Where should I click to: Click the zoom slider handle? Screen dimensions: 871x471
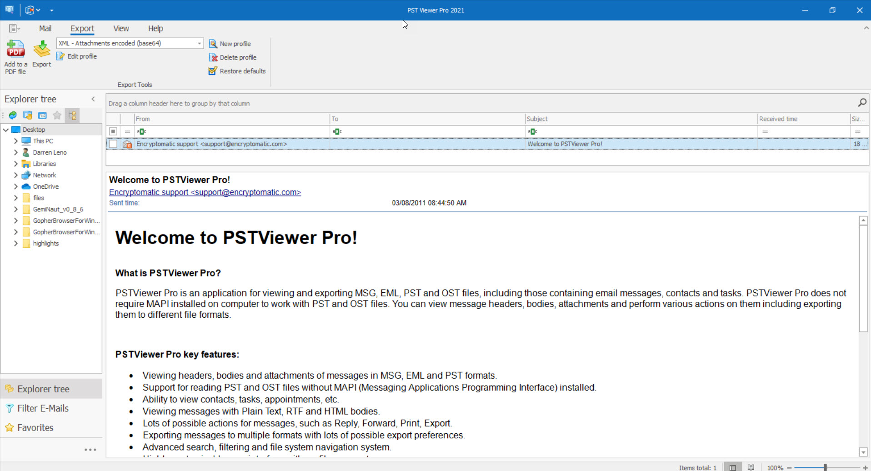pos(825,467)
